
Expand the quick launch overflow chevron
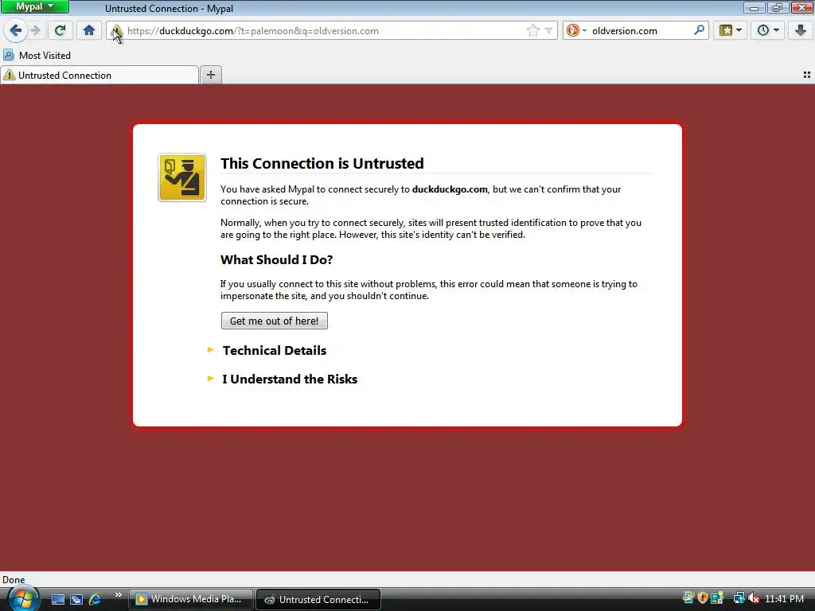pyautogui.click(x=118, y=595)
